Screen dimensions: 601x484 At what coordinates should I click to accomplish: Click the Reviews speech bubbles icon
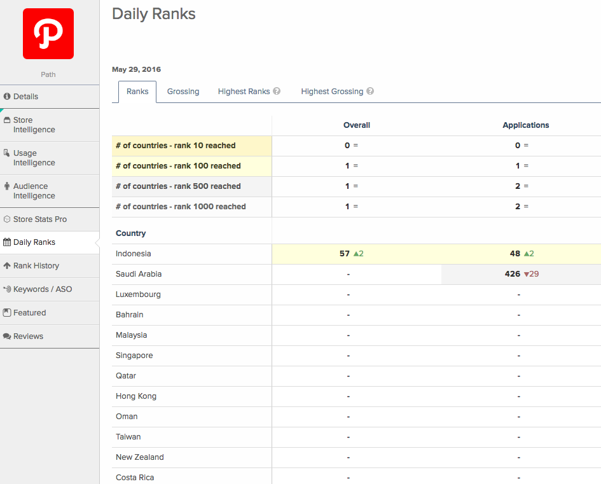coord(7,336)
